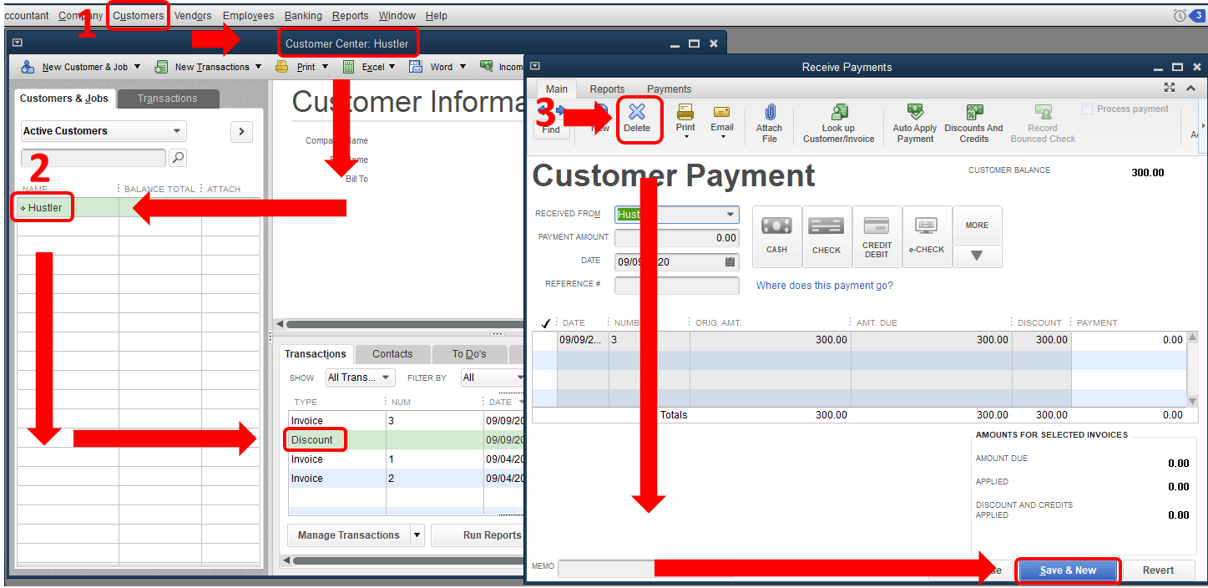The image size is (1208, 588).
Task: Open the Attach File tool
Action: tap(769, 122)
